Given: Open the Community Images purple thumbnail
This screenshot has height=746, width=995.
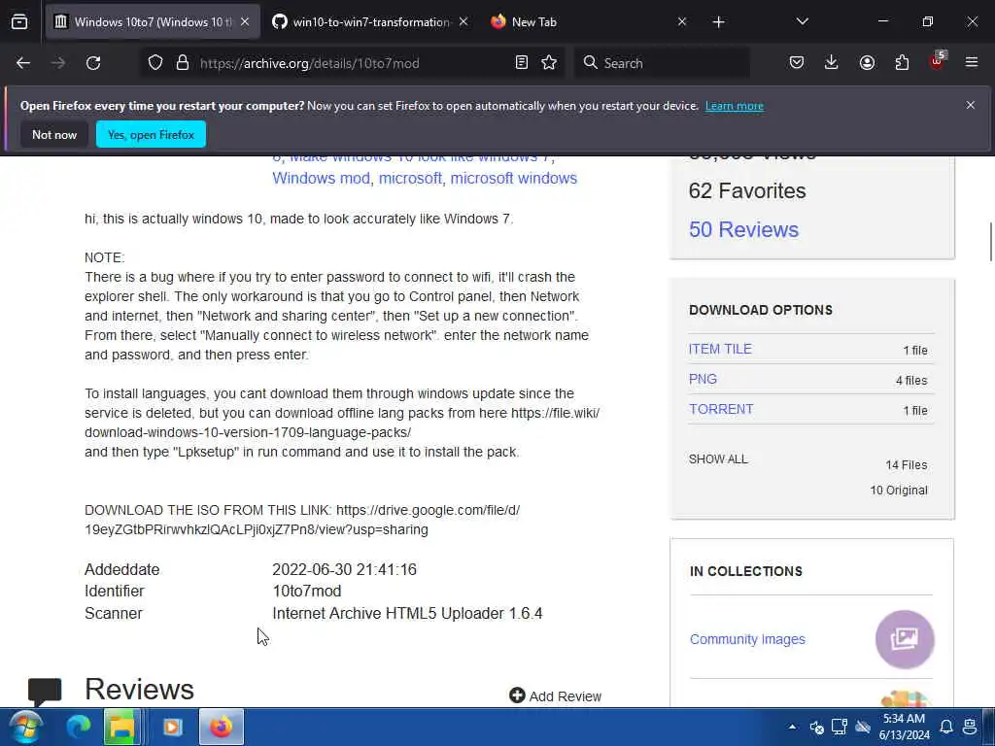Looking at the screenshot, I should click(905, 639).
